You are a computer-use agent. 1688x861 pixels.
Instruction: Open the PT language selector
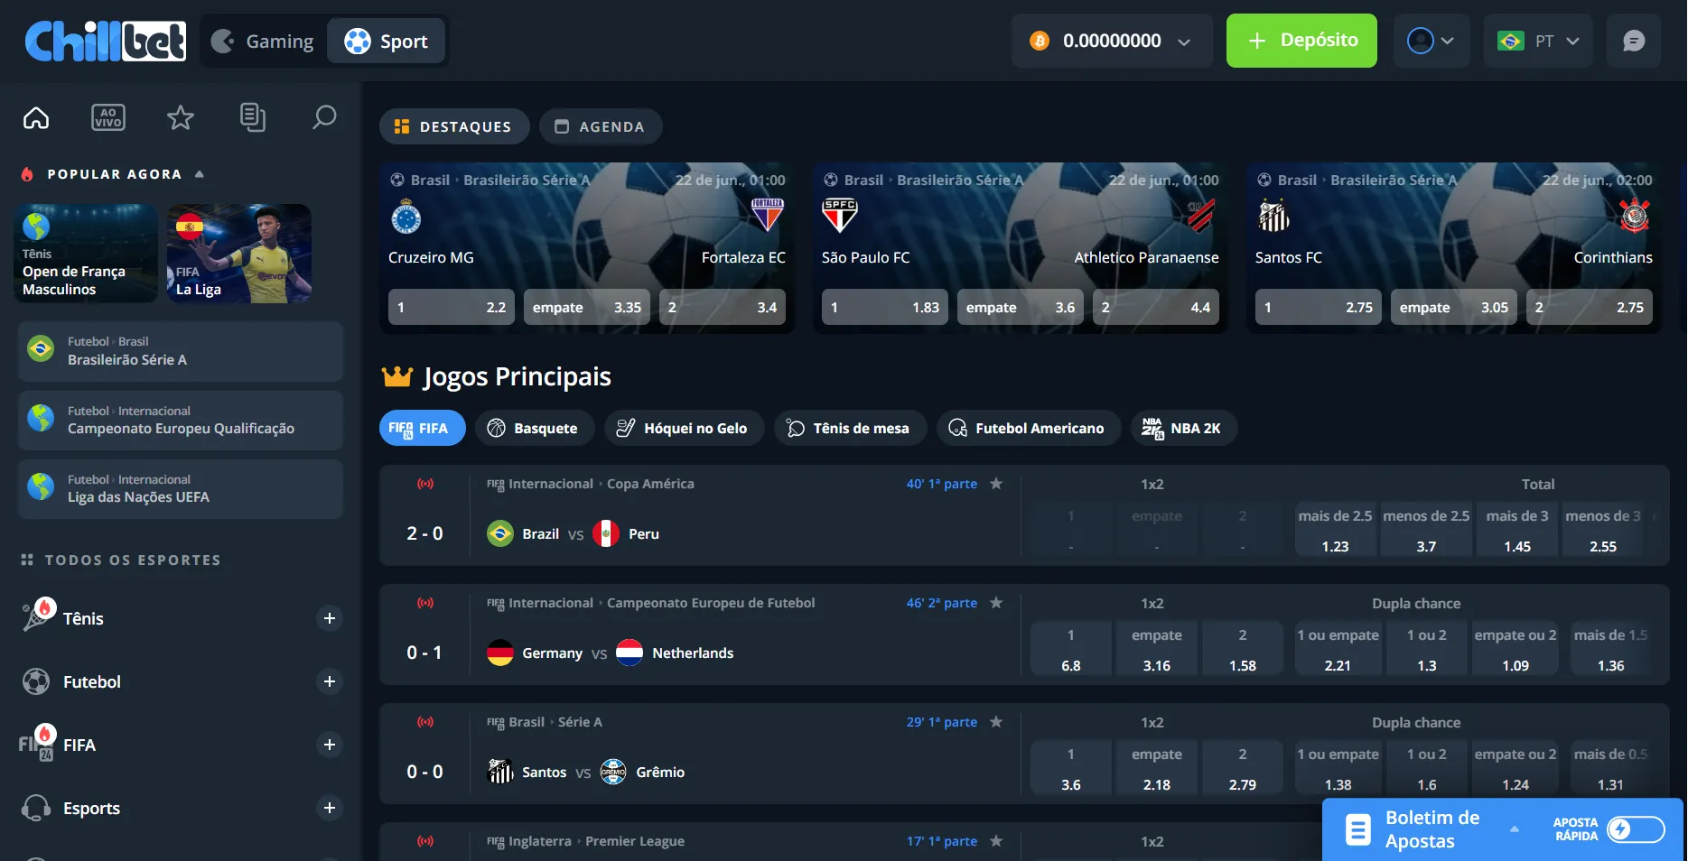pyautogui.click(x=1538, y=41)
